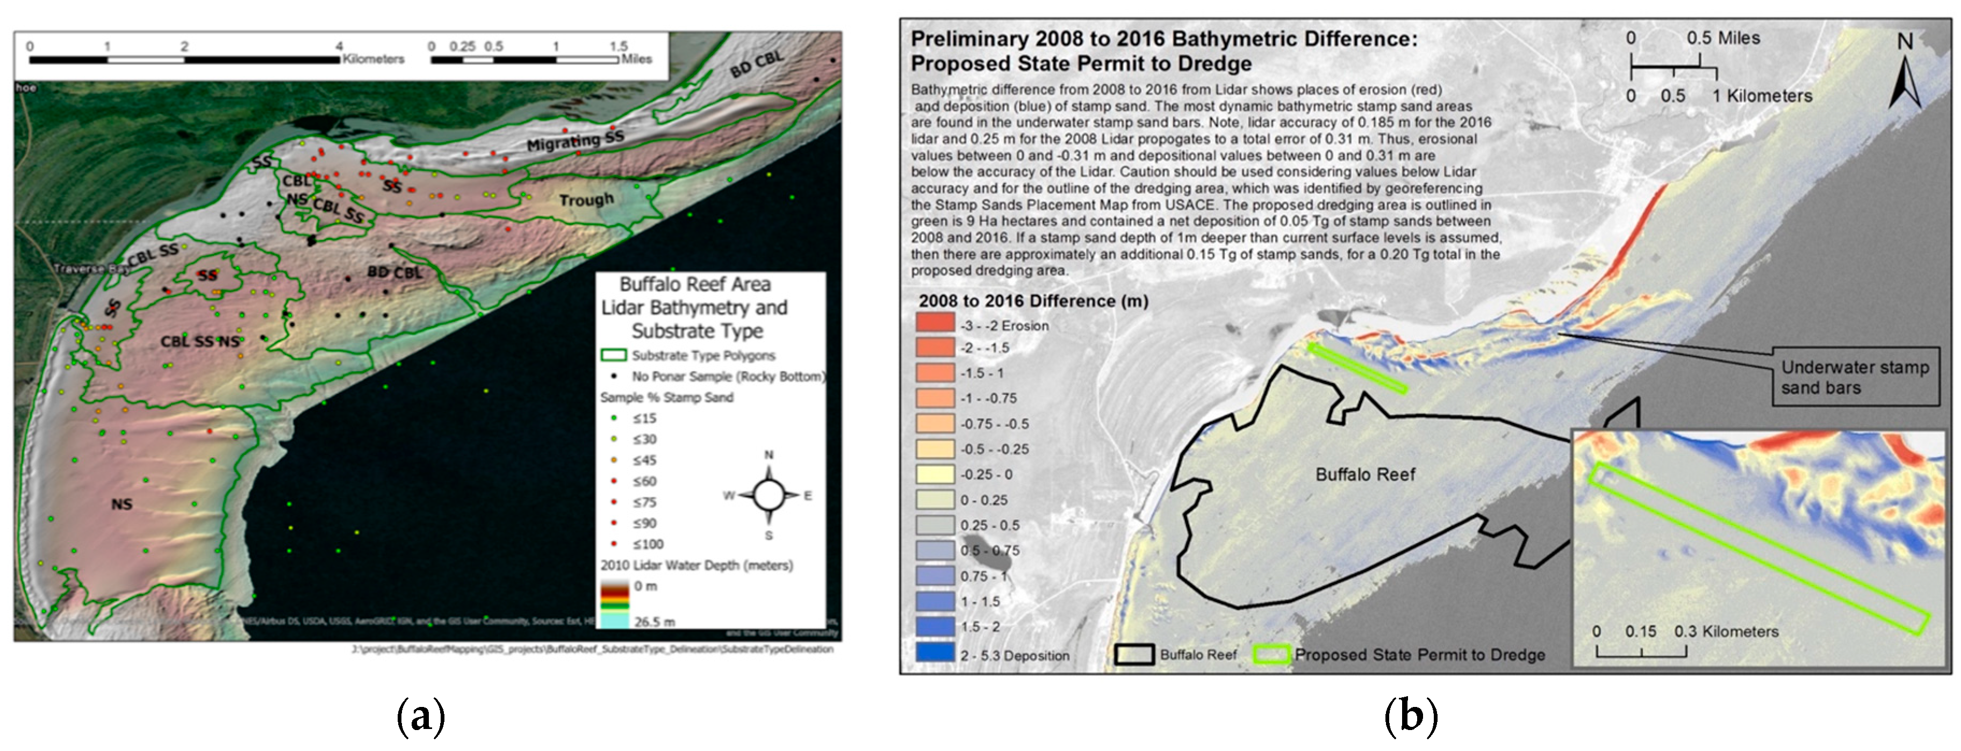Click the black Buffalo Reef legend outline box
This screenshot has height=751, width=1961.
[x=1134, y=654]
